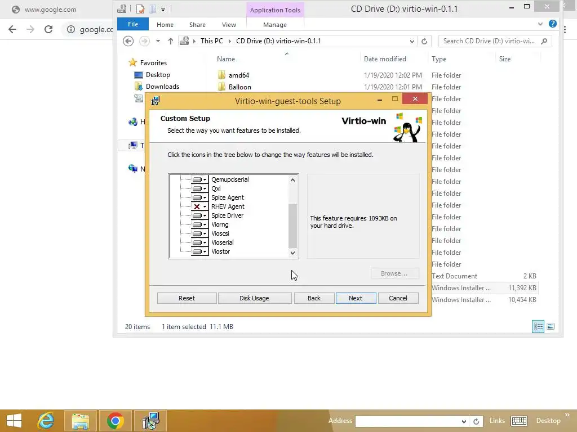Open the Spice Driver feature install dropdown

click(x=199, y=215)
